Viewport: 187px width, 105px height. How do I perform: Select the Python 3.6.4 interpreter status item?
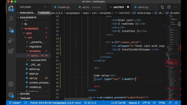56,103
